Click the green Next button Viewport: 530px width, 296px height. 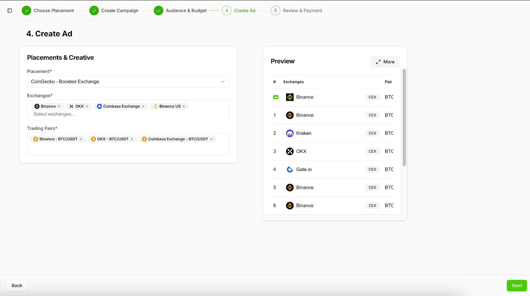(517, 285)
